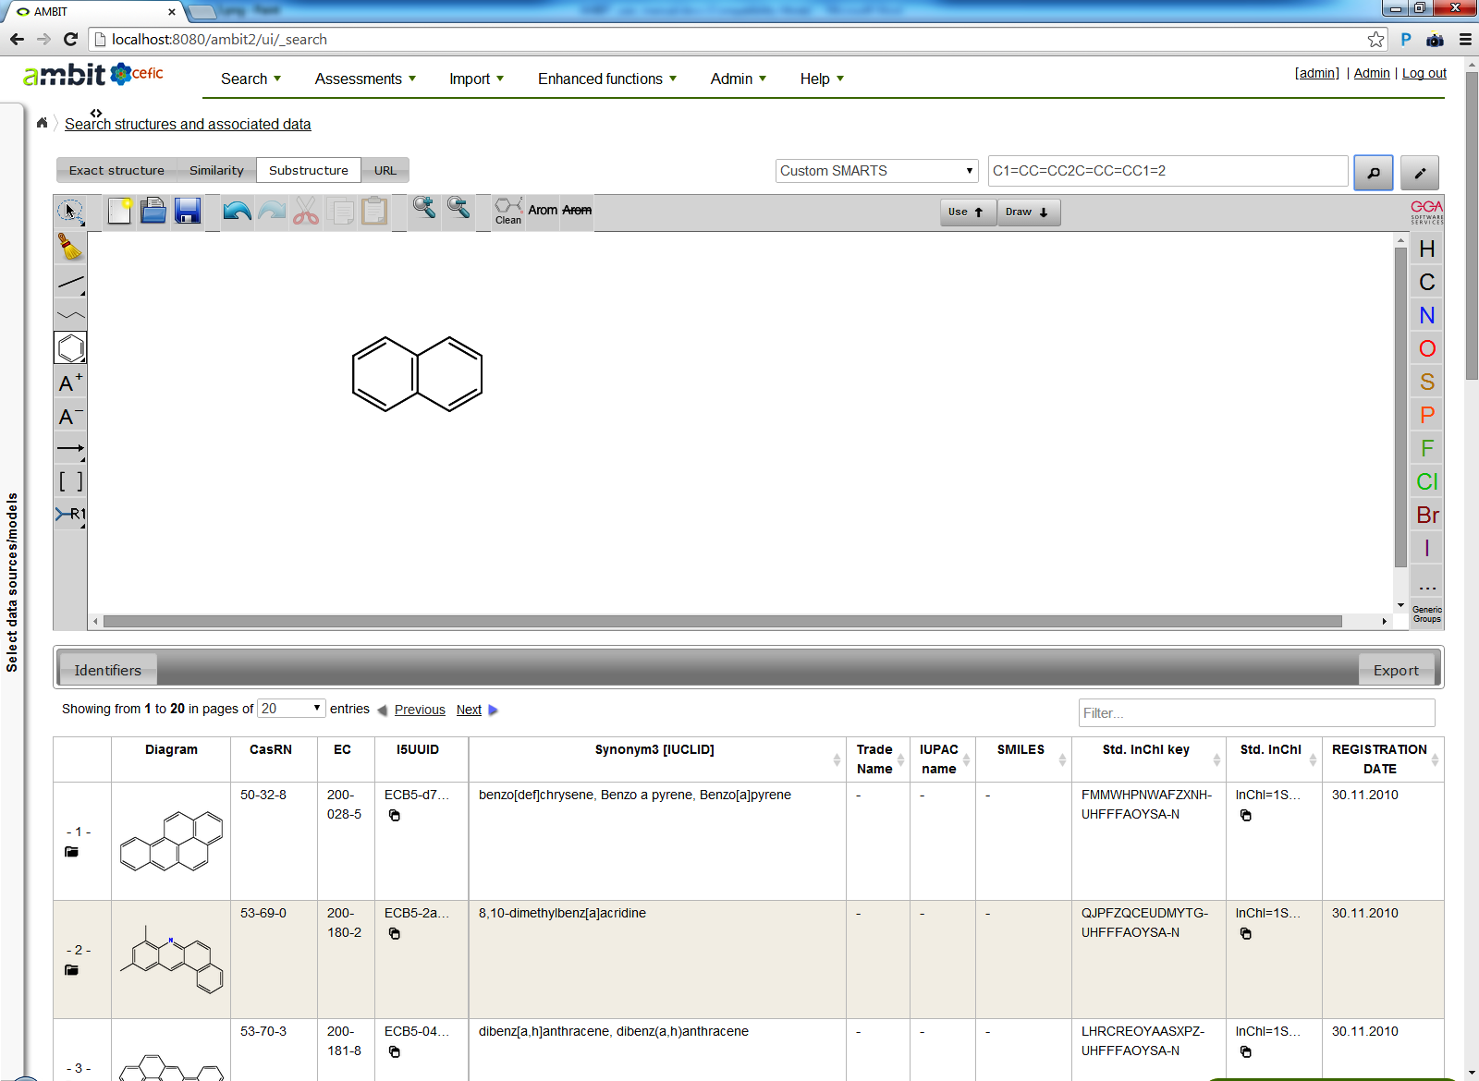
Task: Open the periodic table ellipsis button
Action: click(x=1427, y=584)
